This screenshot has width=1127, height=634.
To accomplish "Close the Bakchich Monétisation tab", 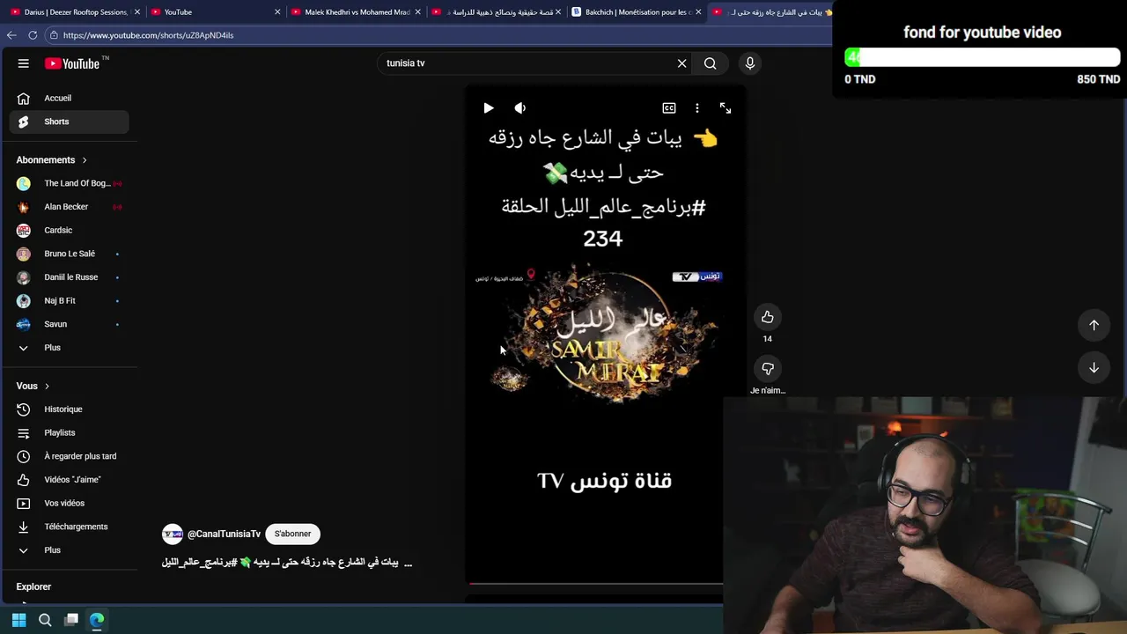I will pyautogui.click(x=698, y=12).
